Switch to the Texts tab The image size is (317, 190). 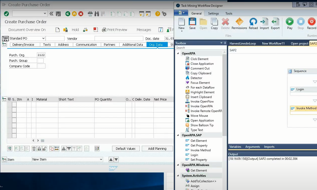click(x=47, y=44)
